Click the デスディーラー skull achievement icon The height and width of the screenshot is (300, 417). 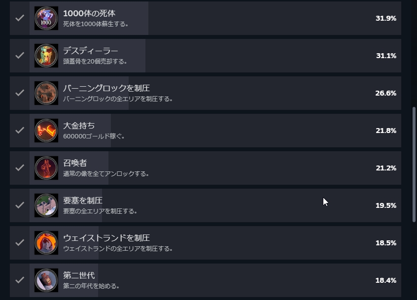pos(46,56)
